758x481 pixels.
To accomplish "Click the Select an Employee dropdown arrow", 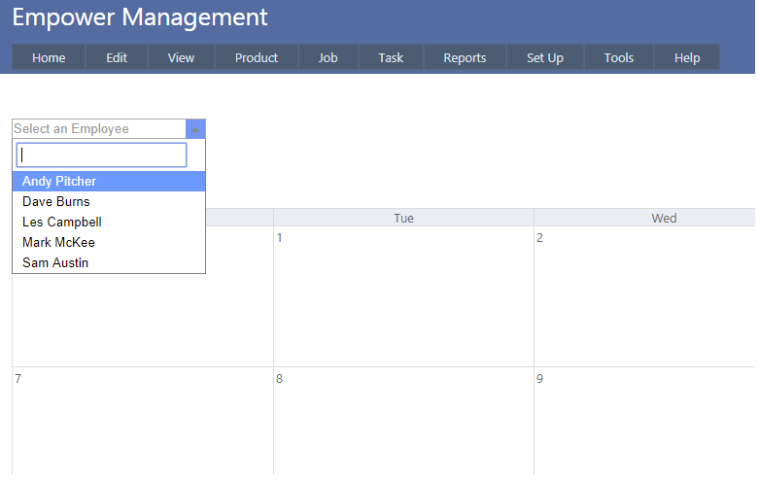I will coord(195,129).
